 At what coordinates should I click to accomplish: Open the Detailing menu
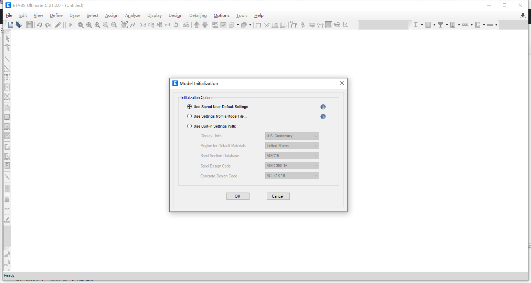point(198,15)
